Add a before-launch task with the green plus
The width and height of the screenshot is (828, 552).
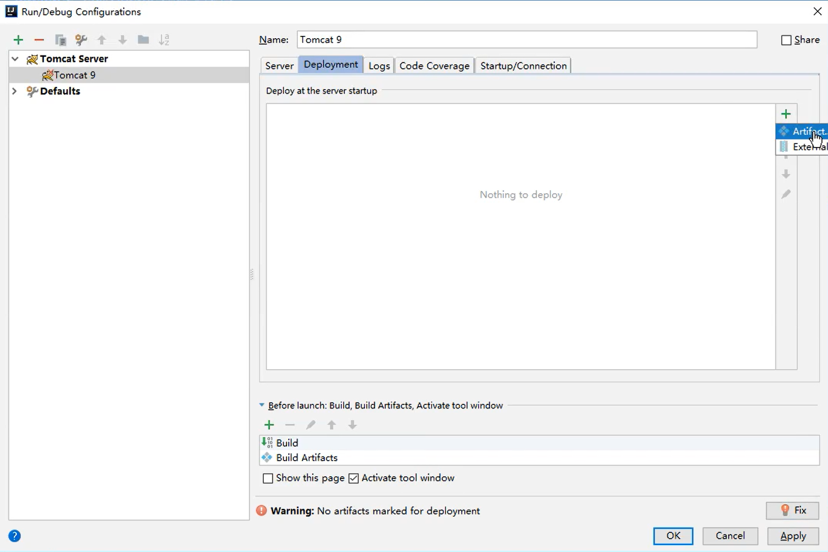[x=269, y=425]
